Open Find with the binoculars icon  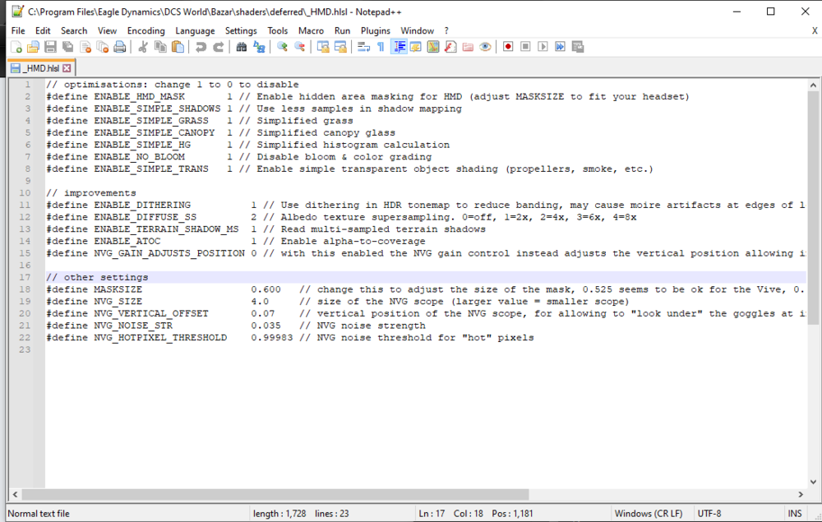click(241, 47)
